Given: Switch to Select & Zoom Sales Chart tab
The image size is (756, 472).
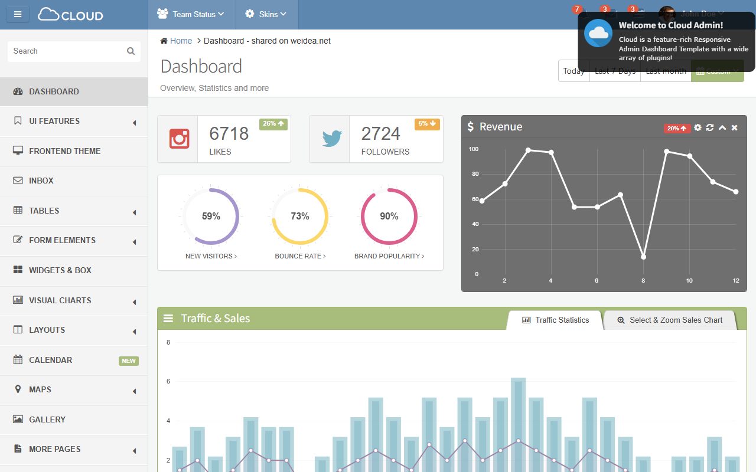Looking at the screenshot, I should coord(670,320).
